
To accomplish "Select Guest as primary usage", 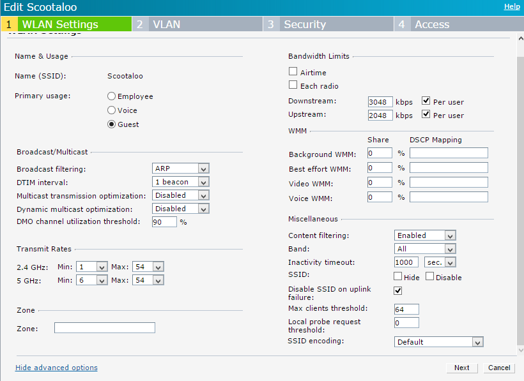I will [x=111, y=124].
